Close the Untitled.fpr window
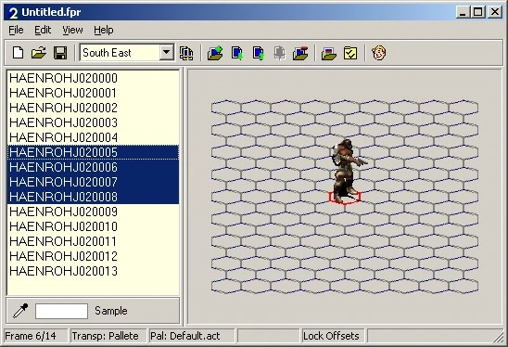The width and height of the screenshot is (508, 347). [495, 12]
